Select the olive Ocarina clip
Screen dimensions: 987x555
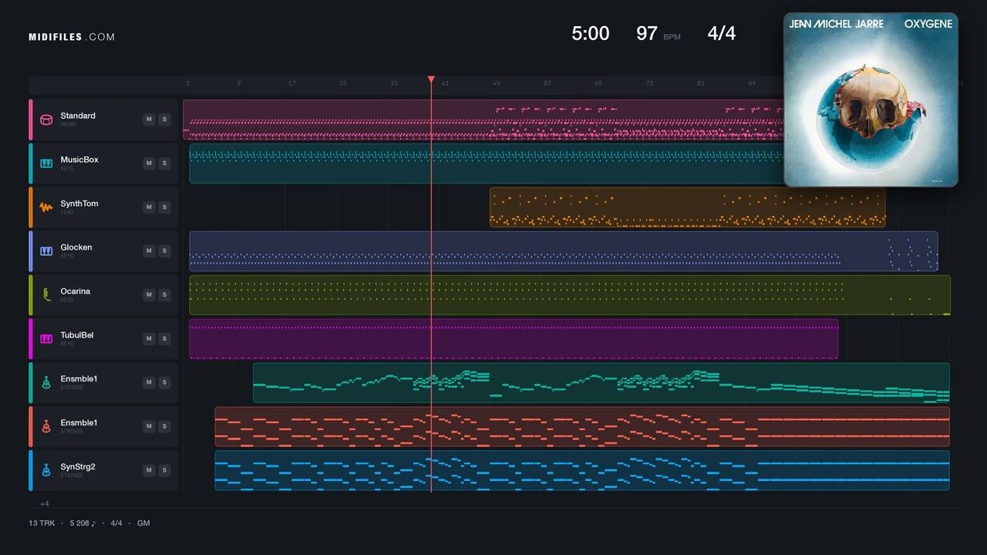coord(570,295)
